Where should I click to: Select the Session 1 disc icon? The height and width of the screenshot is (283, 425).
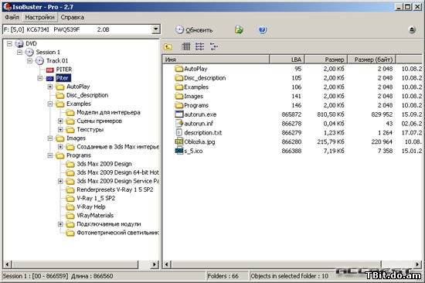pos(29,52)
